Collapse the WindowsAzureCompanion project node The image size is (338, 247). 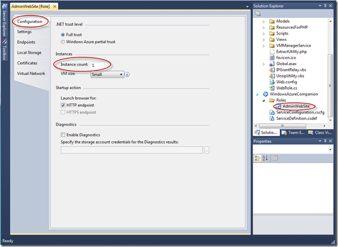pos(257,94)
